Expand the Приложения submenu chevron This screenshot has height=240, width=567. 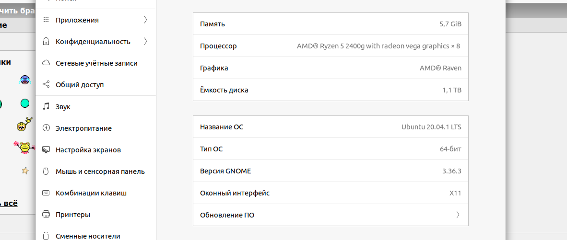[x=145, y=20]
